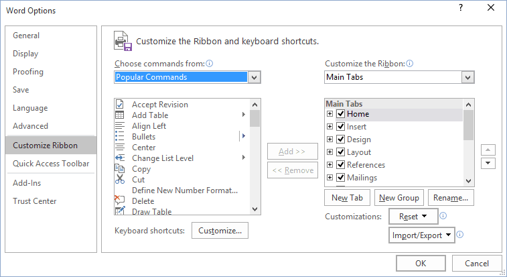Click the Rename... button
The image size is (507, 277).
(x=451, y=198)
